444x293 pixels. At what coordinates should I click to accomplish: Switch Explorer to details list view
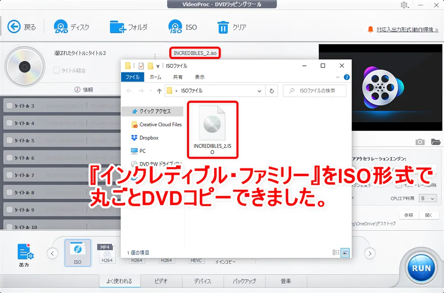pyautogui.click(x=336, y=253)
